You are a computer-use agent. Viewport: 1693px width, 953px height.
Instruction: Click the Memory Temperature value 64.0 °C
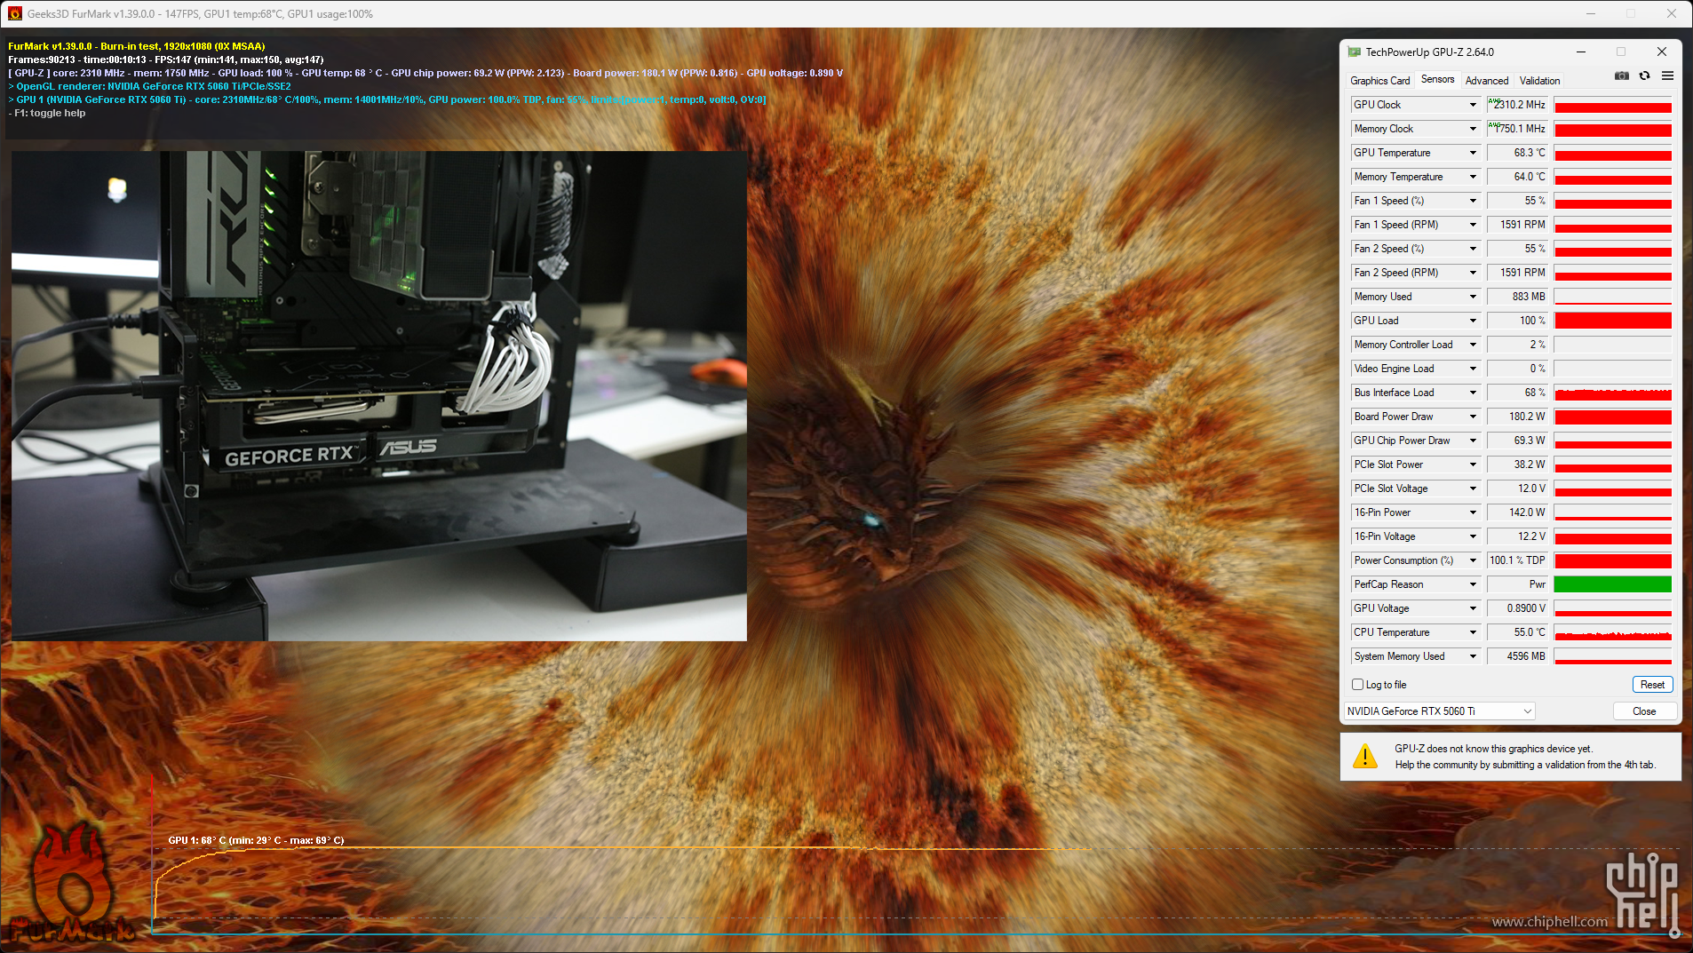pyautogui.click(x=1517, y=177)
